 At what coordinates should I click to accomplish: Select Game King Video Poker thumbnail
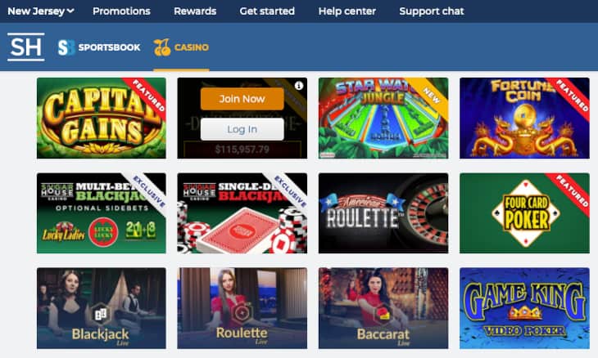(x=524, y=308)
